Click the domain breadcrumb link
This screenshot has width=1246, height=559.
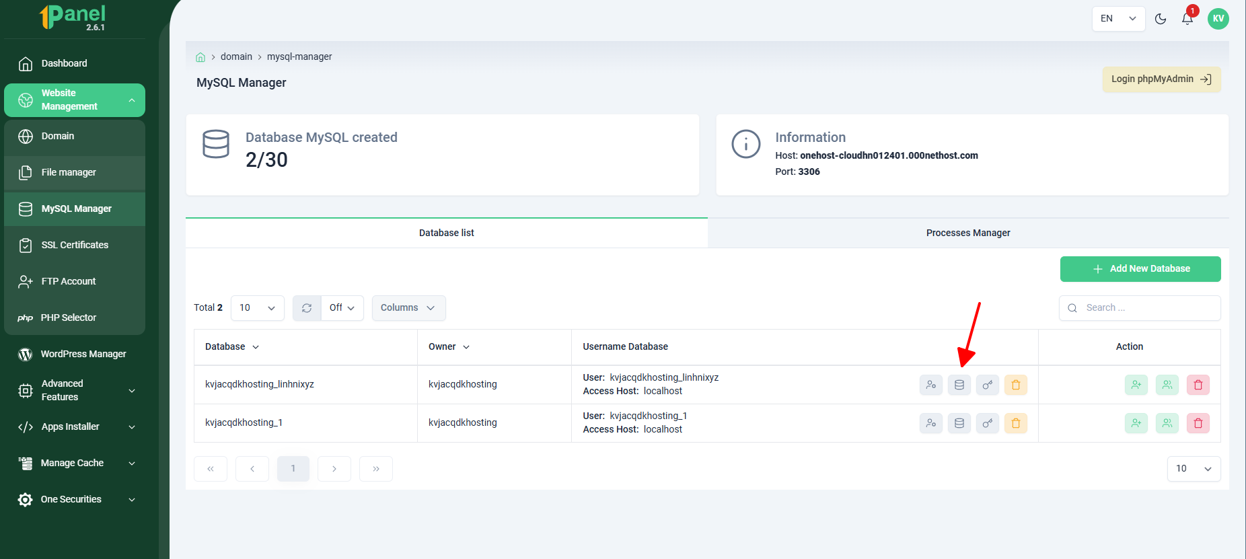pos(236,57)
